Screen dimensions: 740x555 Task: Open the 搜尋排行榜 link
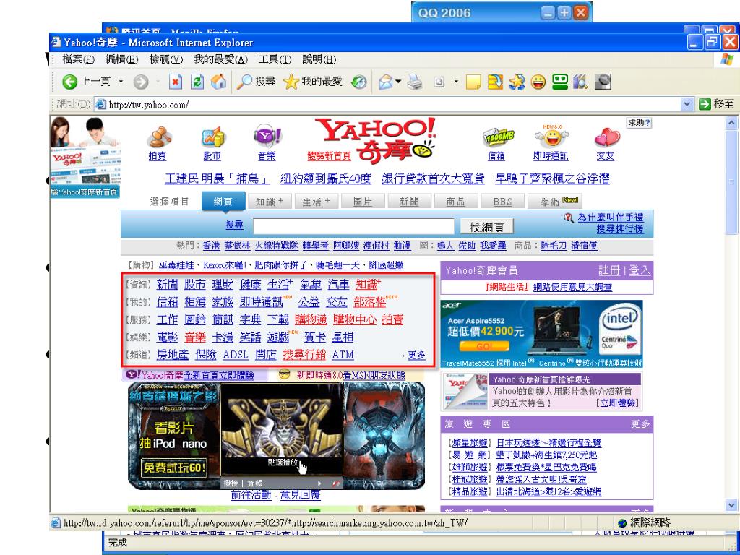pyautogui.click(x=619, y=229)
